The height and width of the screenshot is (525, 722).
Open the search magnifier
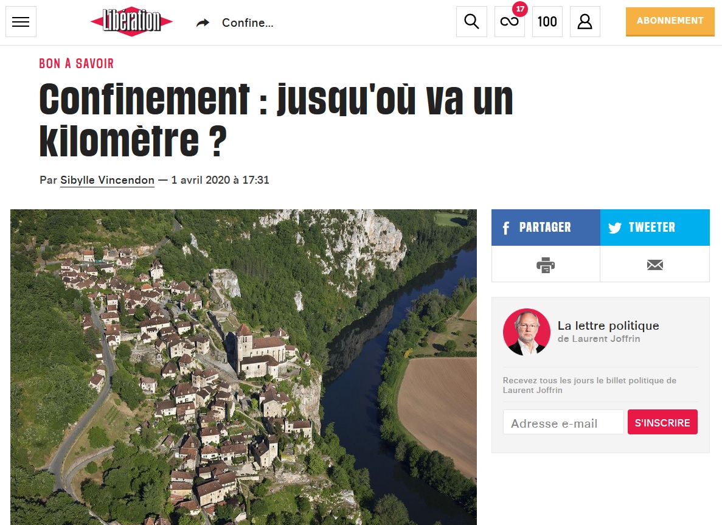471,22
